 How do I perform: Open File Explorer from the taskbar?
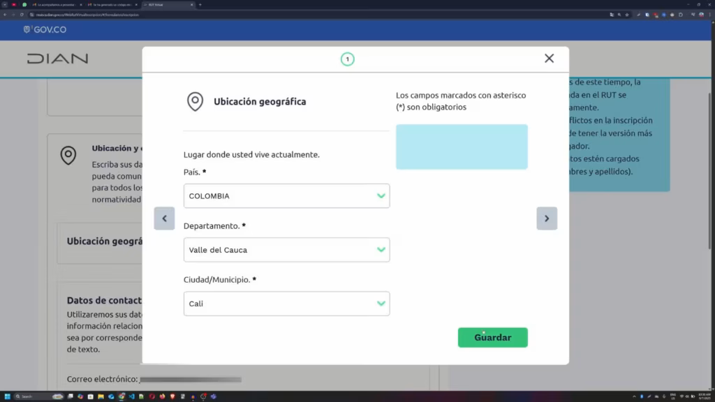click(x=101, y=396)
